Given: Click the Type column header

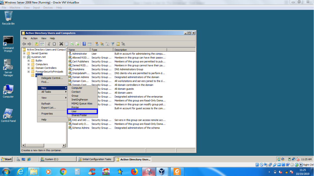Looking at the screenshot, I should click(102, 50).
